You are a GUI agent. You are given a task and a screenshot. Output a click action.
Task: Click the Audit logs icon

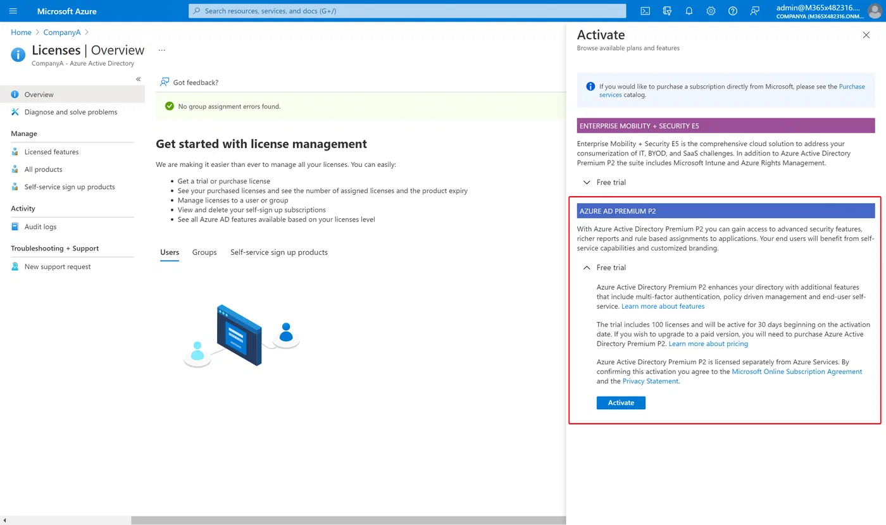[15, 226]
